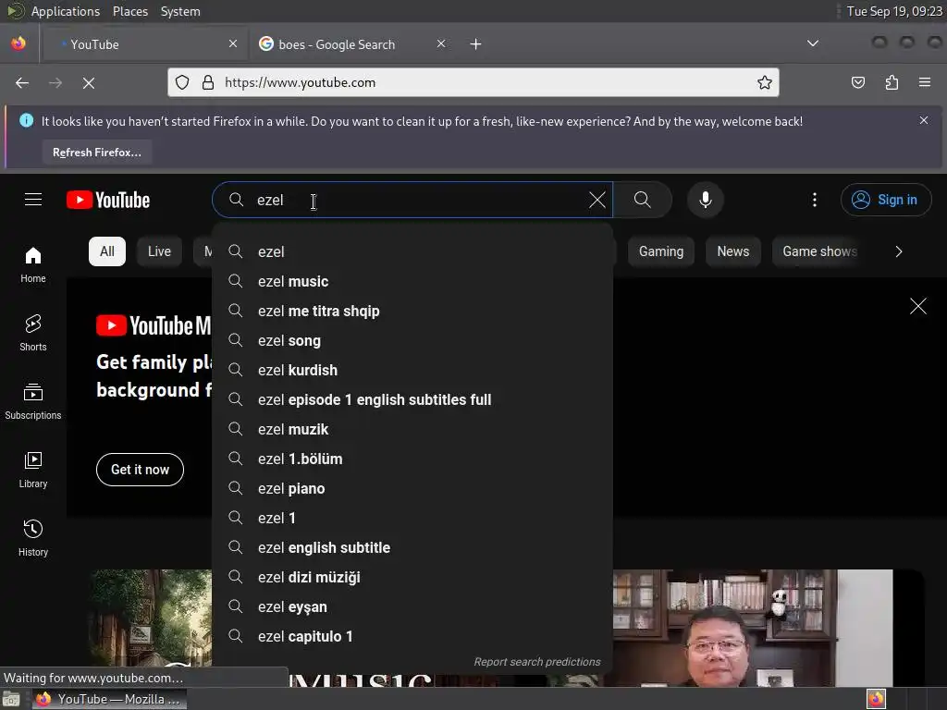This screenshot has width=947, height=710.
Task: Click Report search predictions link
Action: point(537,662)
